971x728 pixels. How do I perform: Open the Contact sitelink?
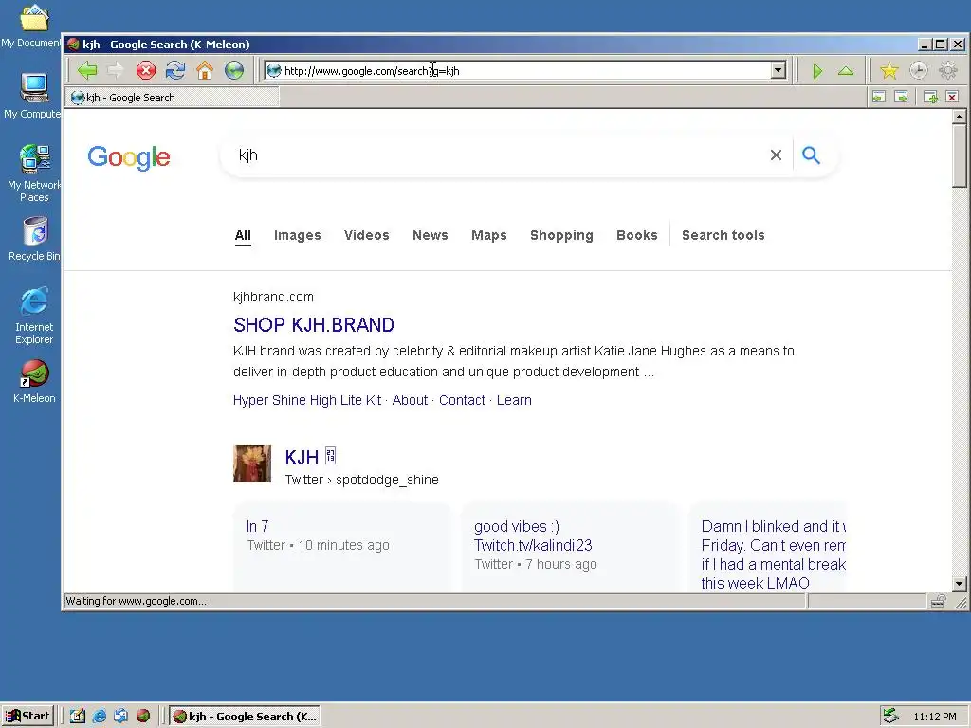462,400
